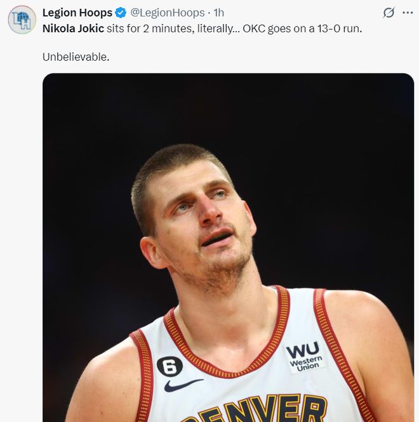Click the bold Nikola Jokic name
This screenshot has width=419, height=422.
[x=73, y=29]
